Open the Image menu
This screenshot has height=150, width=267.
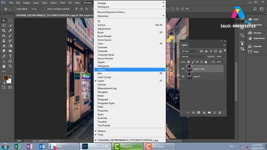point(26,3)
